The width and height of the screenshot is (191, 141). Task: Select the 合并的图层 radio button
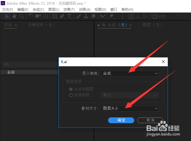coord(71,89)
